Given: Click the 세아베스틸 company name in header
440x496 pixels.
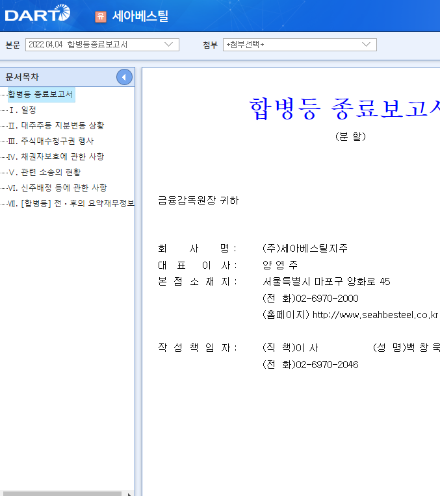Looking at the screenshot, I should coord(140,16).
